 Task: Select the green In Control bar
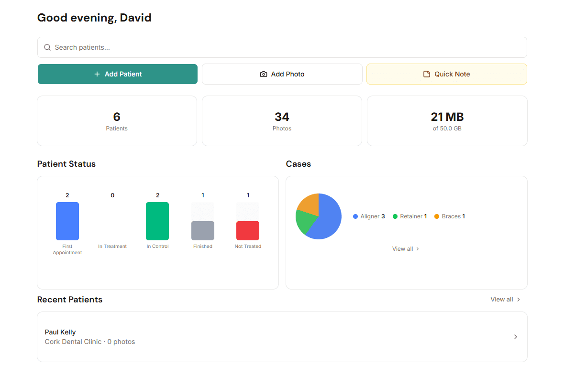(157, 221)
